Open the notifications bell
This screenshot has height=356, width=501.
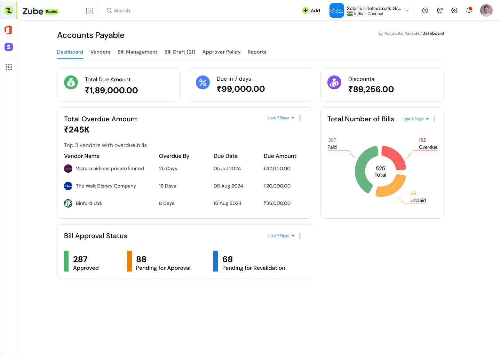coord(469,10)
